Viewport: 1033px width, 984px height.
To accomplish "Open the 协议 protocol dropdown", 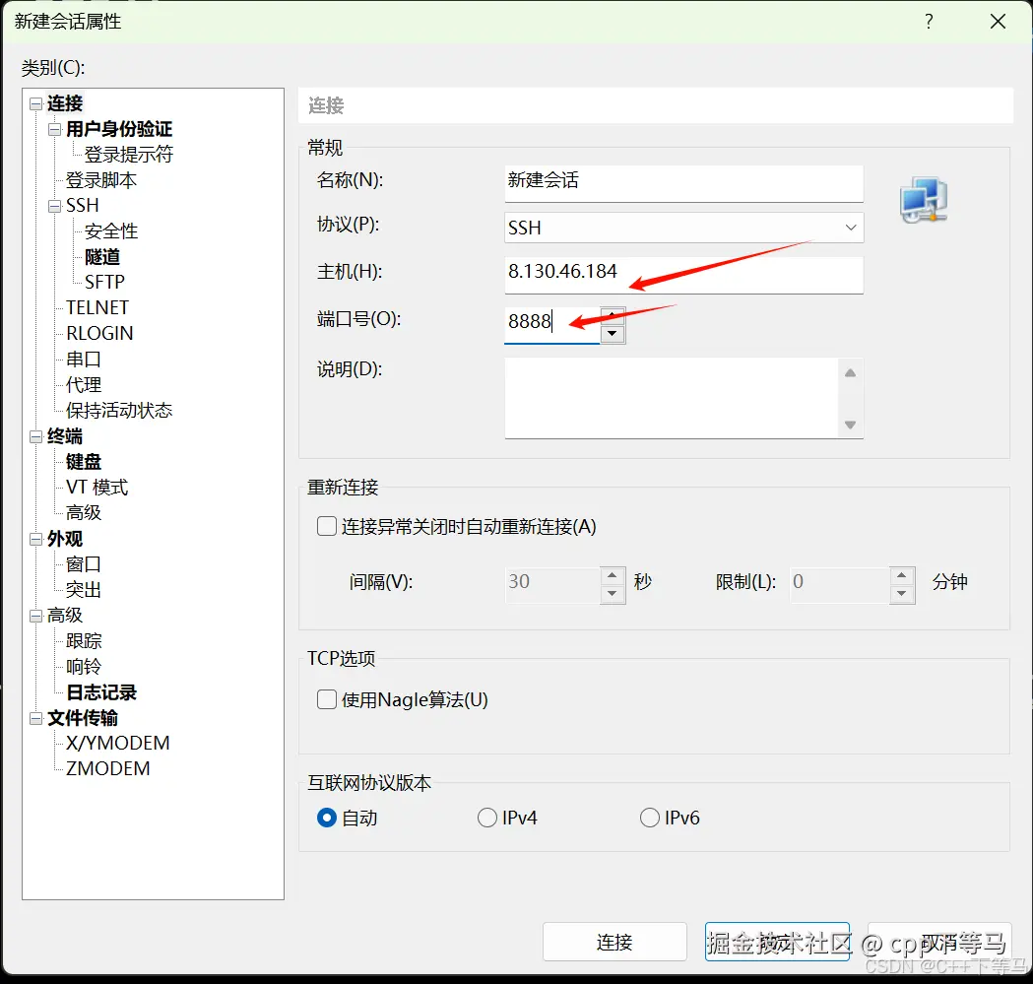I will point(849,228).
